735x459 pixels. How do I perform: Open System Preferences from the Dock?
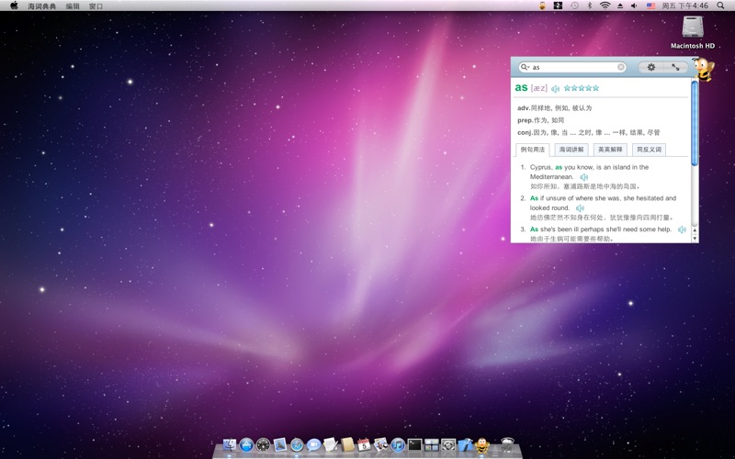point(448,444)
